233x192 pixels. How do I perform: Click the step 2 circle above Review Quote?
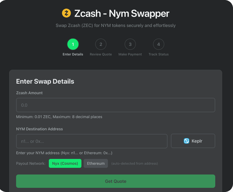(x=101, y=44)
